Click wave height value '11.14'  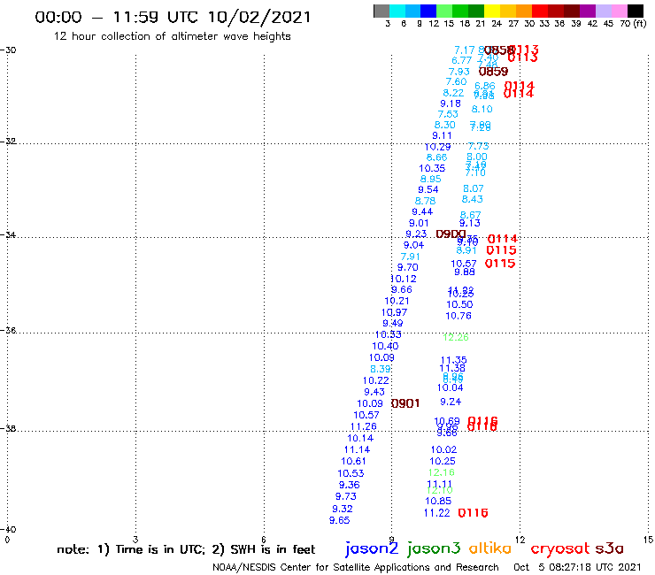(357, 449)
